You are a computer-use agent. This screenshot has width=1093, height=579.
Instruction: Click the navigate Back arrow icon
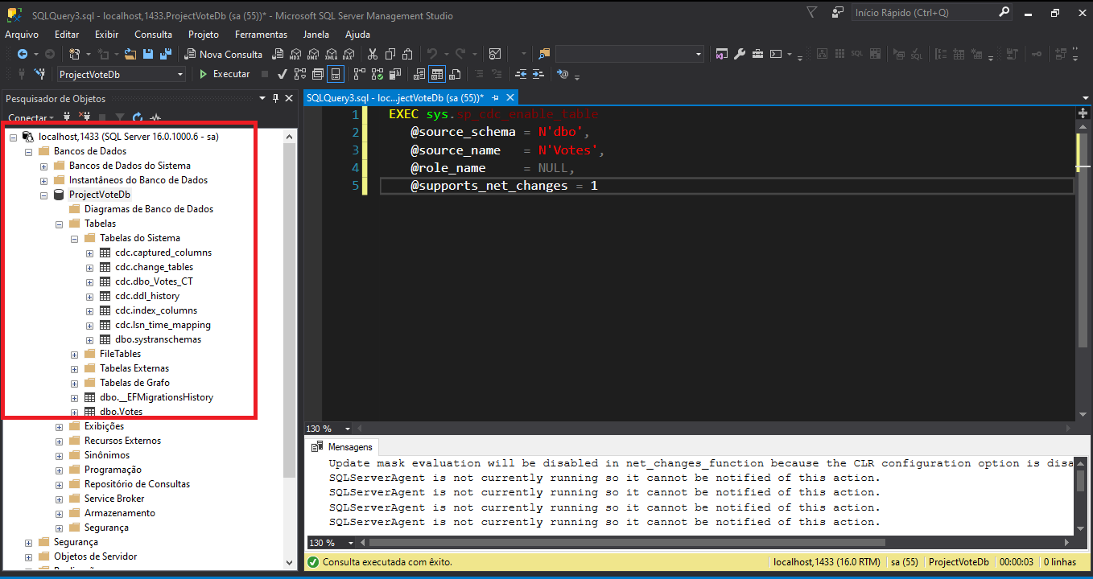pos(23,54)
